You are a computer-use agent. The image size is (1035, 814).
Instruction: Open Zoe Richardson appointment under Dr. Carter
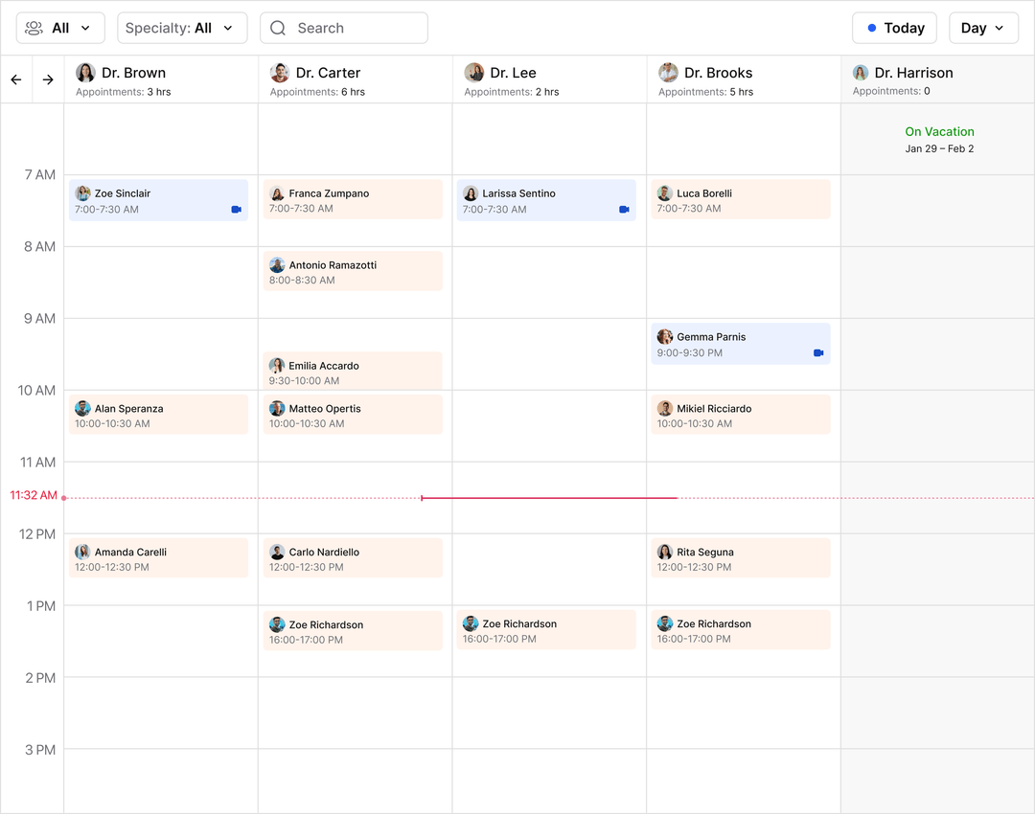pos(353,631)
